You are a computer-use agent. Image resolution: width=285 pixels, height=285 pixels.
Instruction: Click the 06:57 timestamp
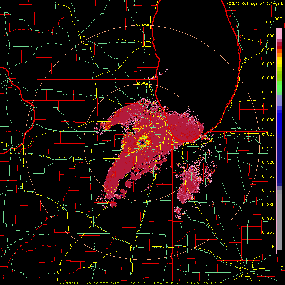218,283
